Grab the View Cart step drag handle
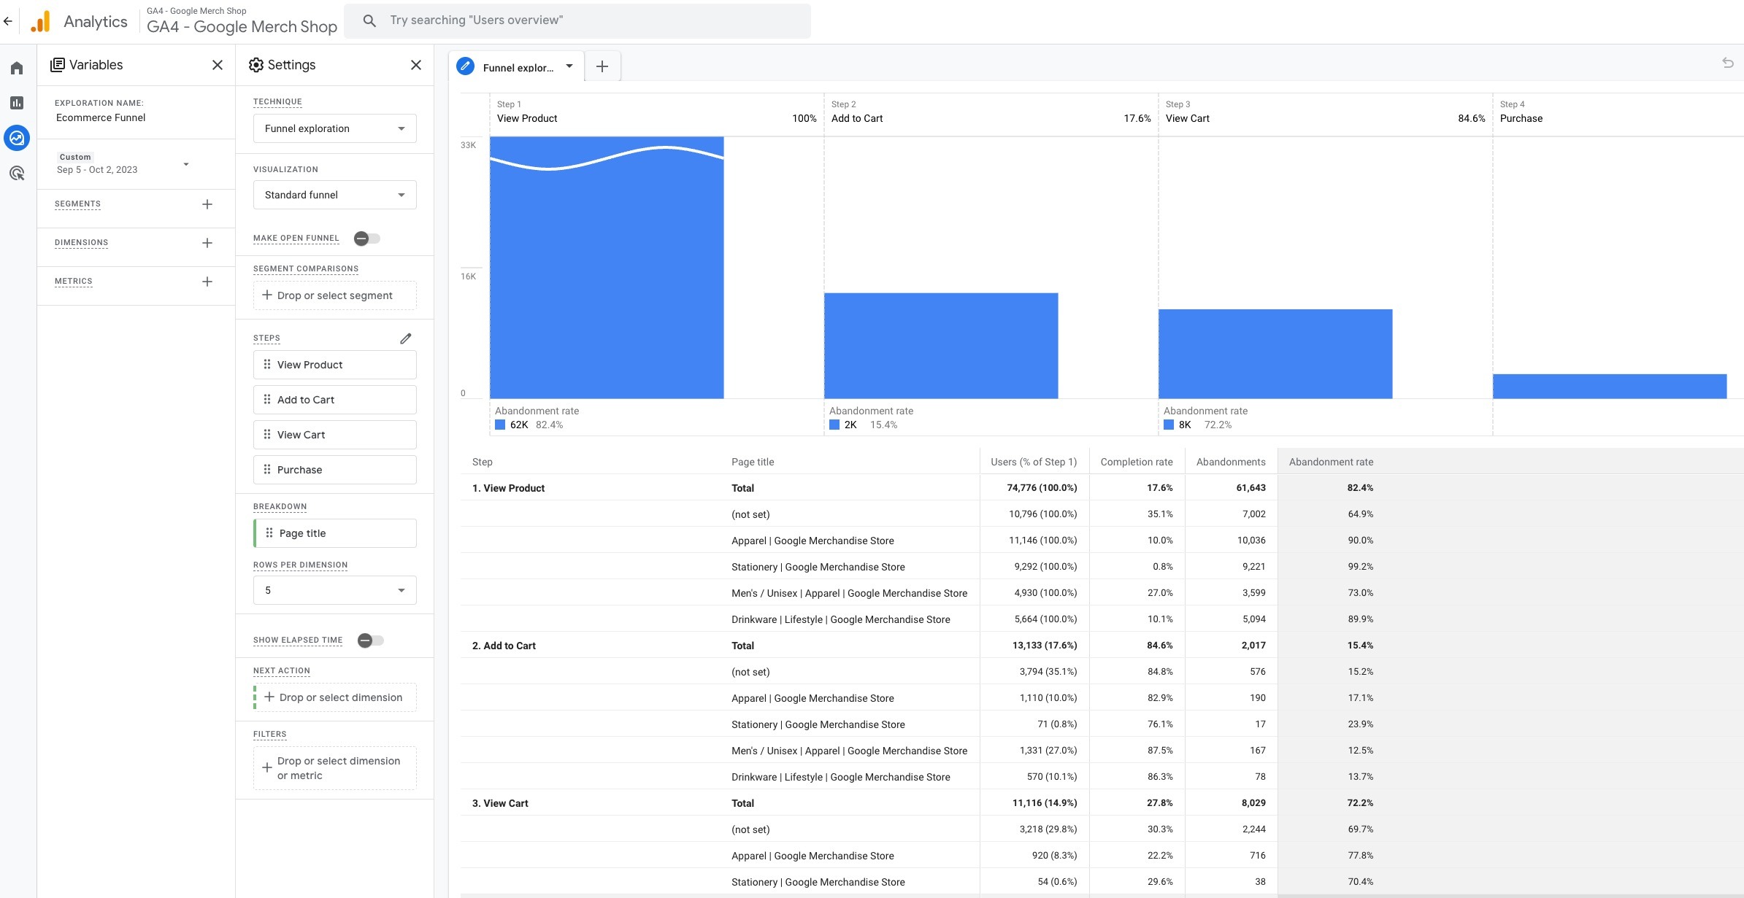The width and height of the screenshot is (1744, 898). point(267,434)
